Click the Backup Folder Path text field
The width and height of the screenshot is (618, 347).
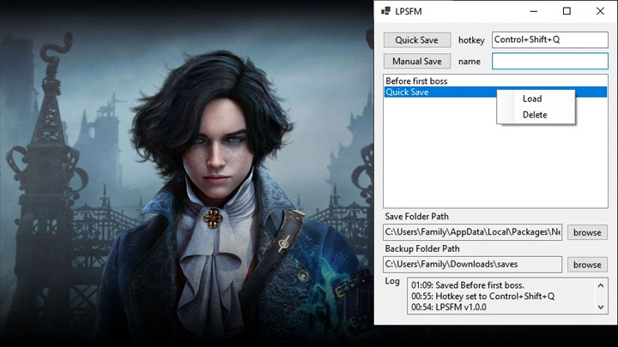coord(472,265)
